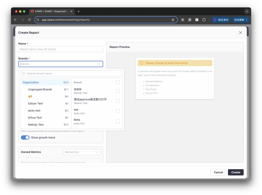This screenshot has width=262, height=195.
Task: Select Ungrouped Brands group
Action: coord(40,89)
